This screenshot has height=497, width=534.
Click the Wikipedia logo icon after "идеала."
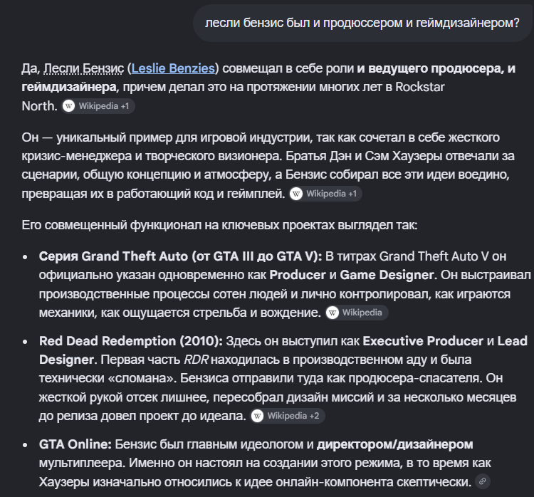pos(257,416)
